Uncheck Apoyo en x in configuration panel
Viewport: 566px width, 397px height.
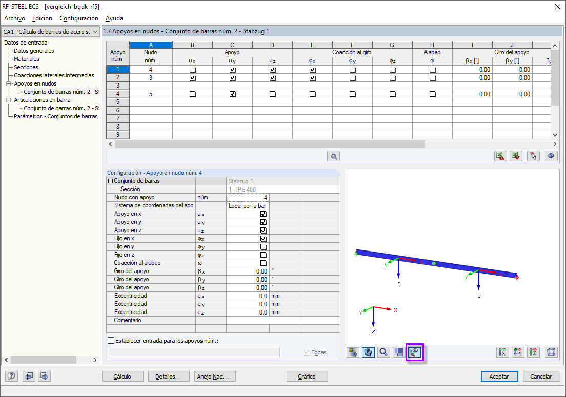click(x=264, y=214)
